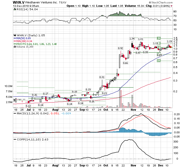Click the PIVOTS 0.64, 0.81, 1.06 legend text

(37, 44)
